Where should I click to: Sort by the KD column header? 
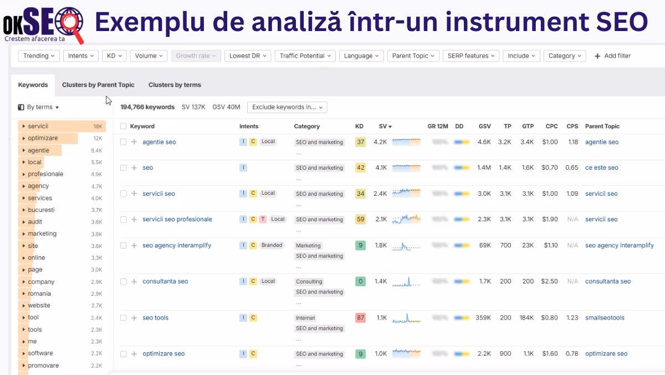[x=359, y=126]
